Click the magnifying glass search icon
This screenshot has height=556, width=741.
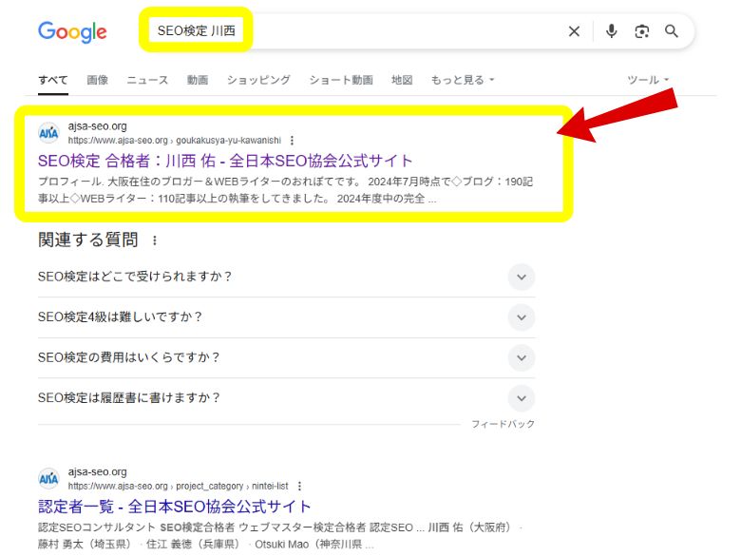pos(671,31)
